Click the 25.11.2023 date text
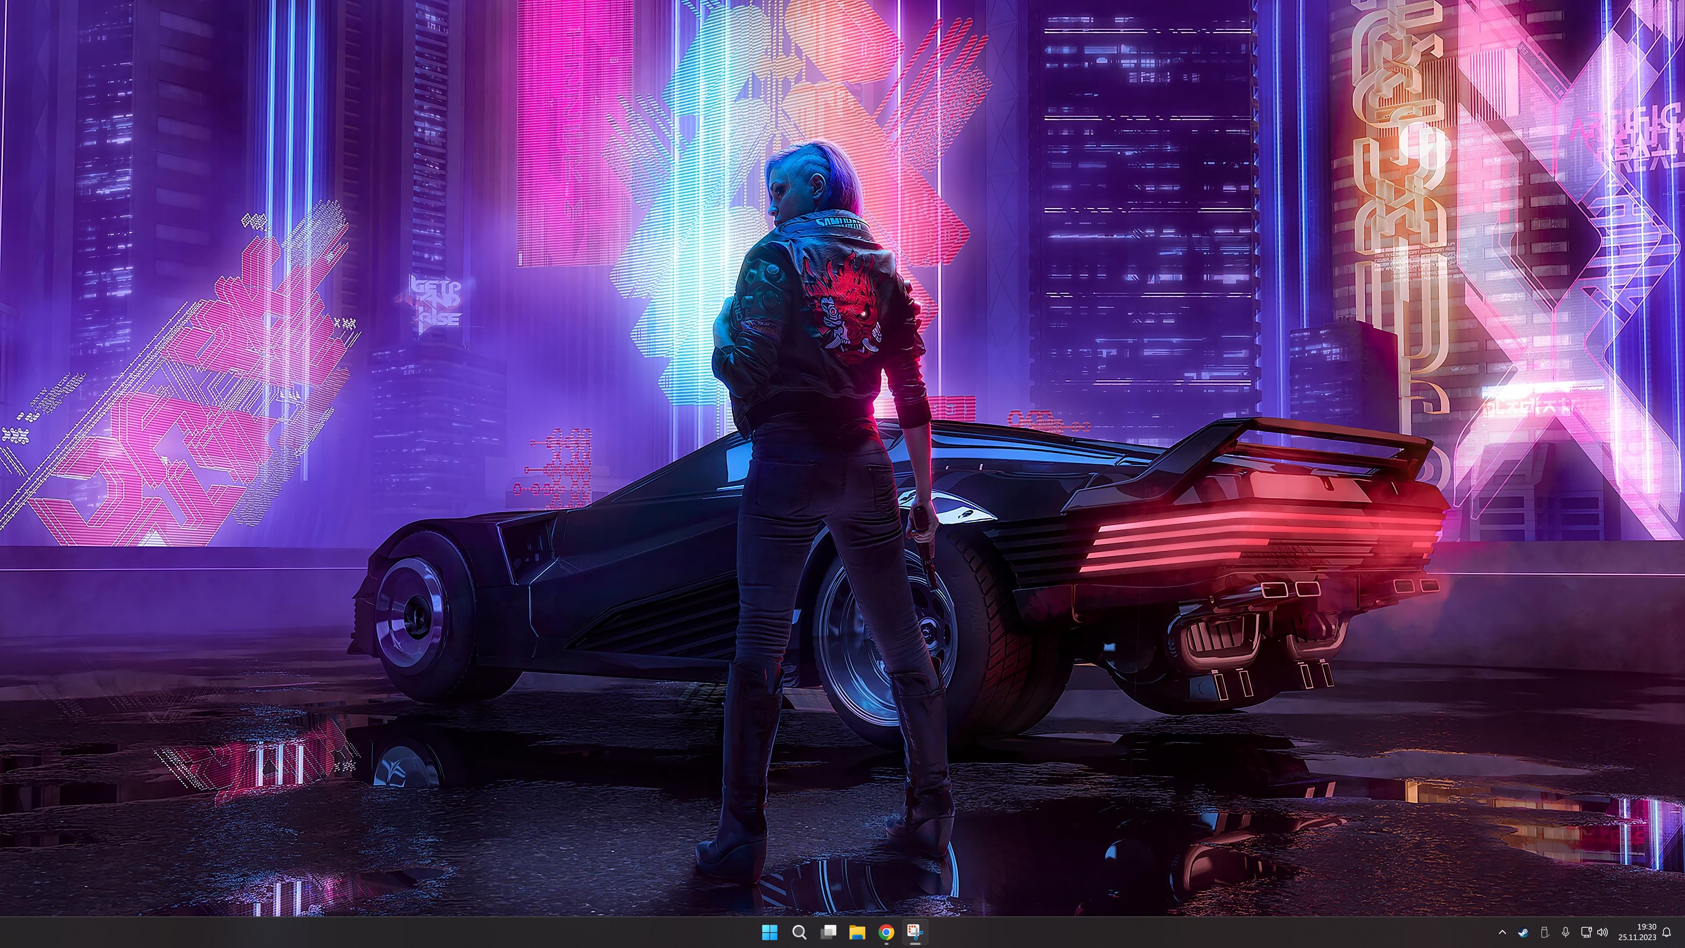This screenshot has width=1685, height=948. (1637, 937)
